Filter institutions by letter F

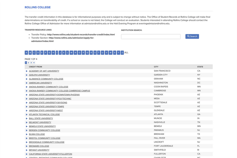click(x=45, y=52)
